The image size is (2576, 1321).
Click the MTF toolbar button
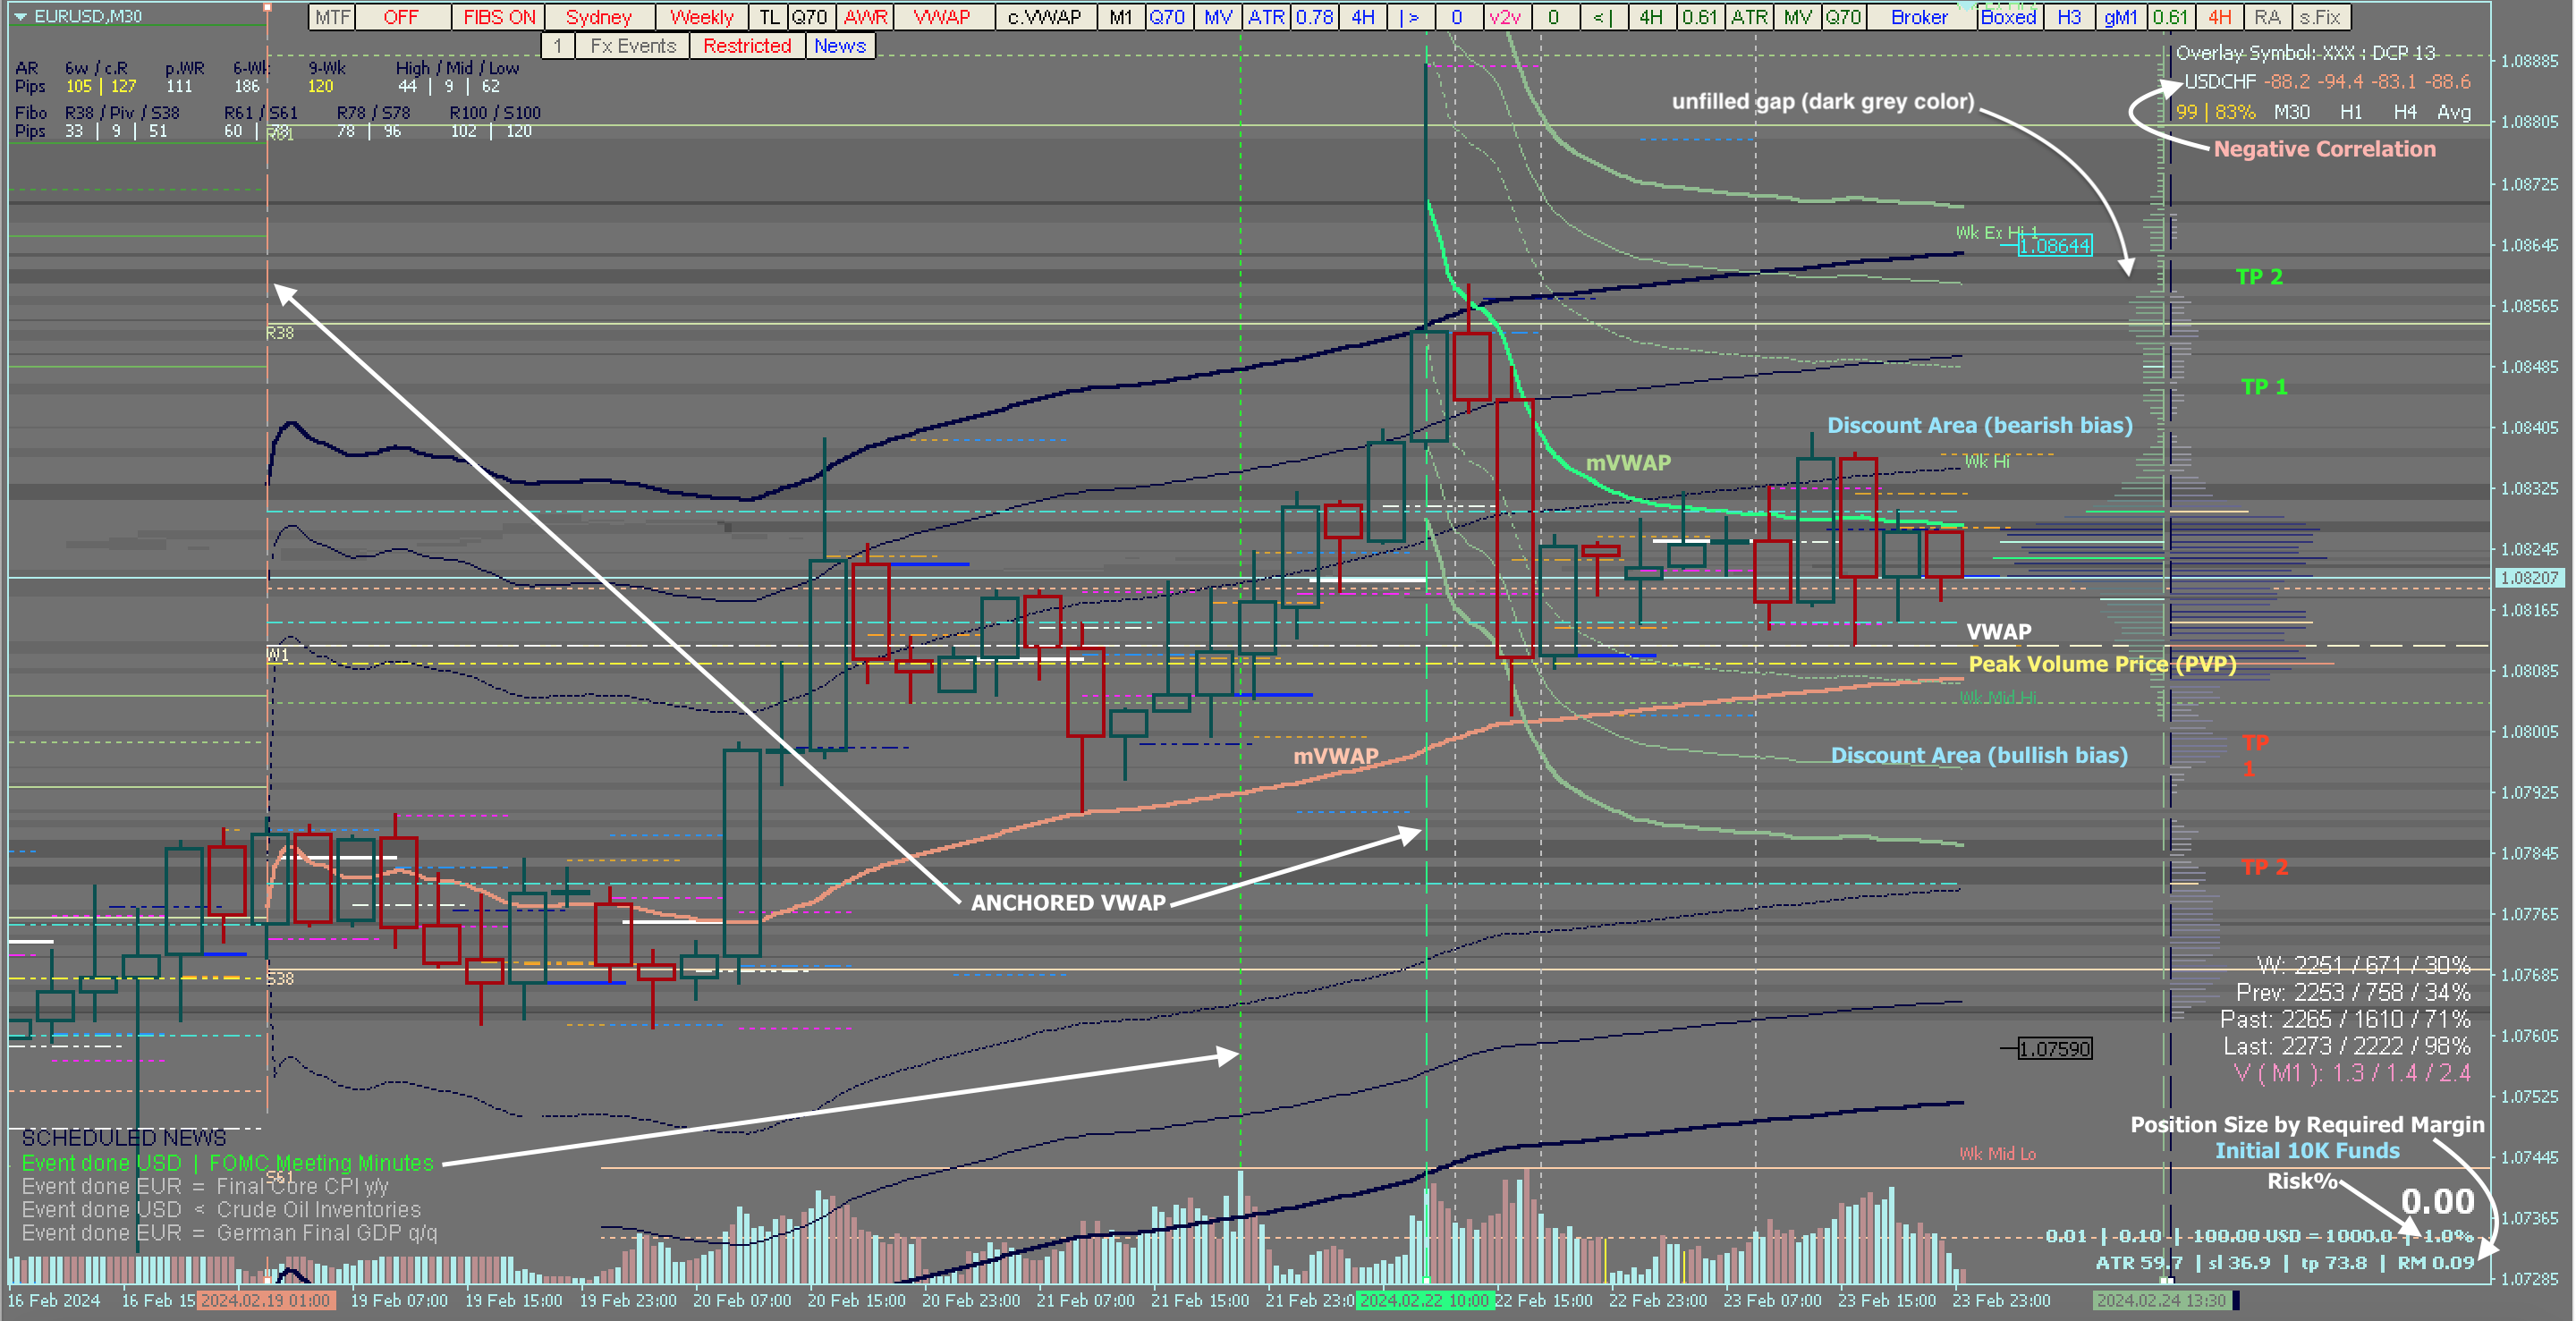pos(332,17)
